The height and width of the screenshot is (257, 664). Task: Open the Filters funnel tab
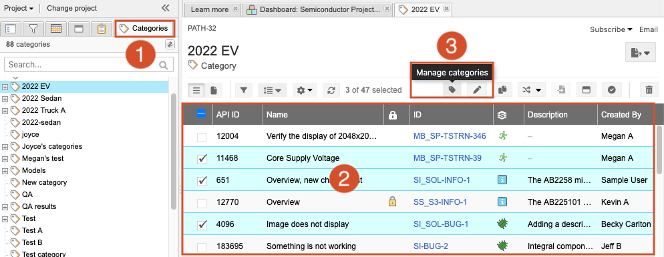click(x=33, y=29)
